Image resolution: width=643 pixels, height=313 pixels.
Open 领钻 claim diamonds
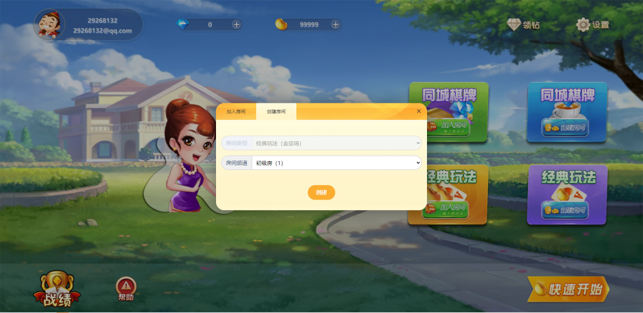coord(523,24)
